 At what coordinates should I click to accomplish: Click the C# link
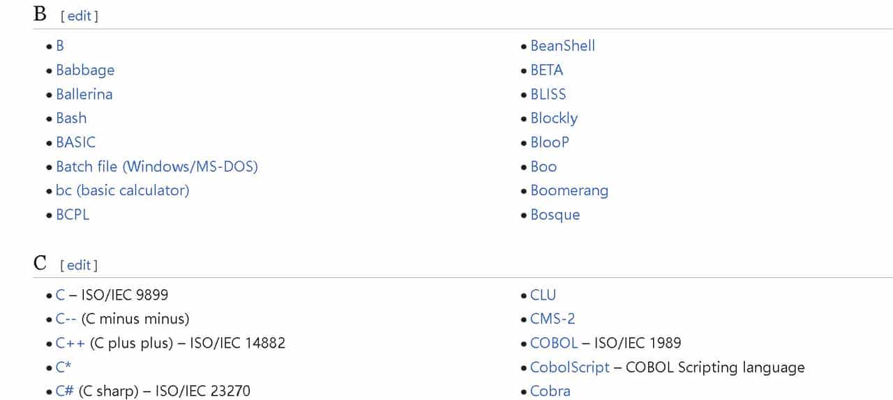tap(65, 391)
